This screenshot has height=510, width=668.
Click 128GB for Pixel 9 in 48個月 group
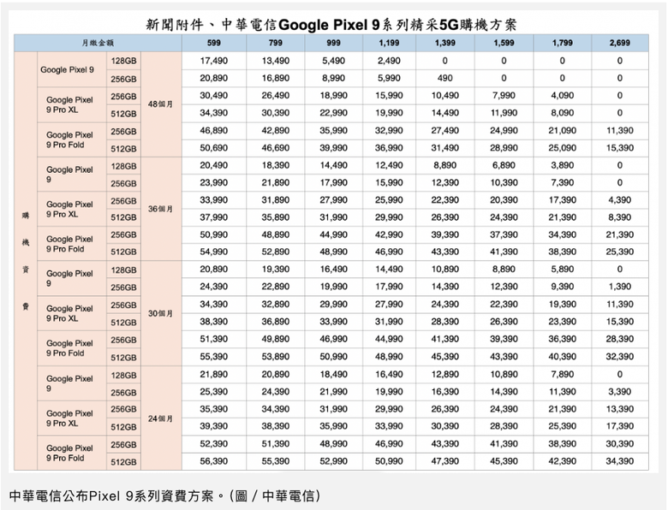tap(123, 61)
